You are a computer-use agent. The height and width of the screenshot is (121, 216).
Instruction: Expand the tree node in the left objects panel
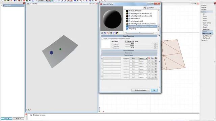coord(1,5)
